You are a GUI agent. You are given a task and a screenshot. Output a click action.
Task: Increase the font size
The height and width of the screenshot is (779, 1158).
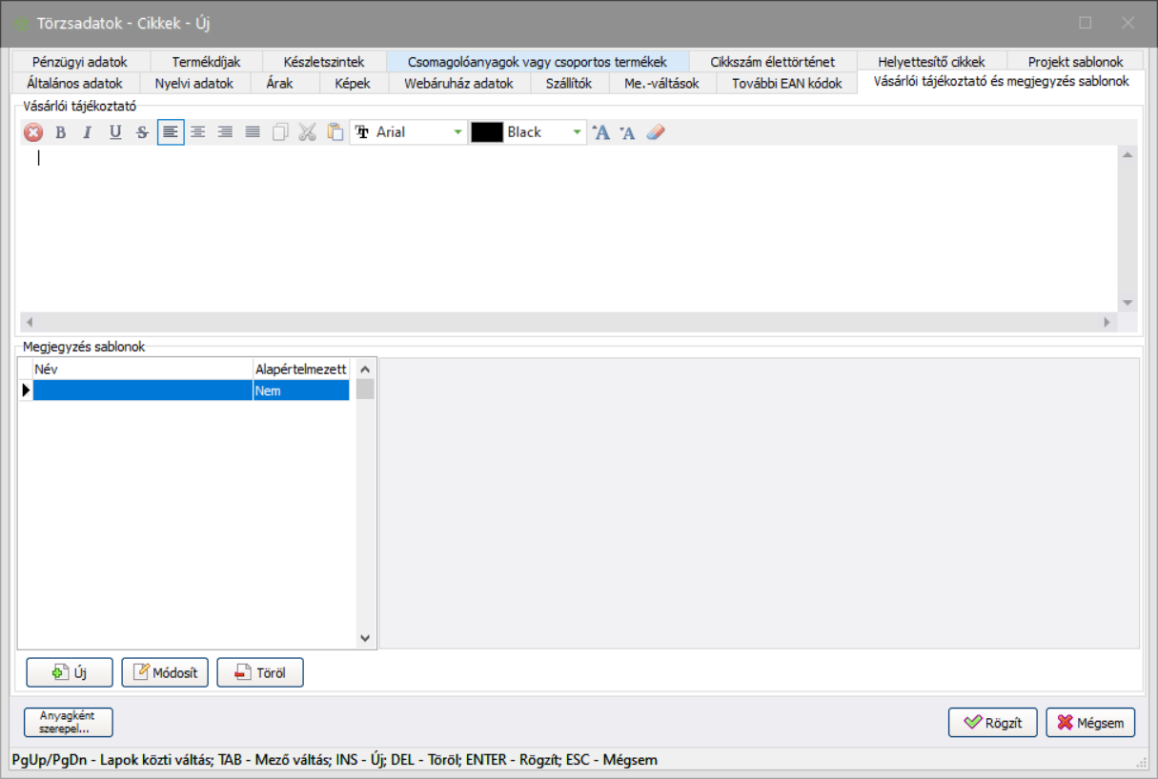[x=600, y=133]
